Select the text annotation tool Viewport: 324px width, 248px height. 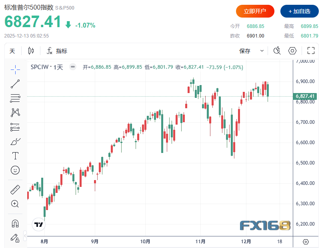point(15,156)
